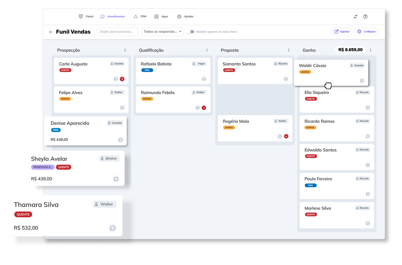402x265 pixels.
Task: Click chat icon on Rogério Maia card
Action: (280, 136)
